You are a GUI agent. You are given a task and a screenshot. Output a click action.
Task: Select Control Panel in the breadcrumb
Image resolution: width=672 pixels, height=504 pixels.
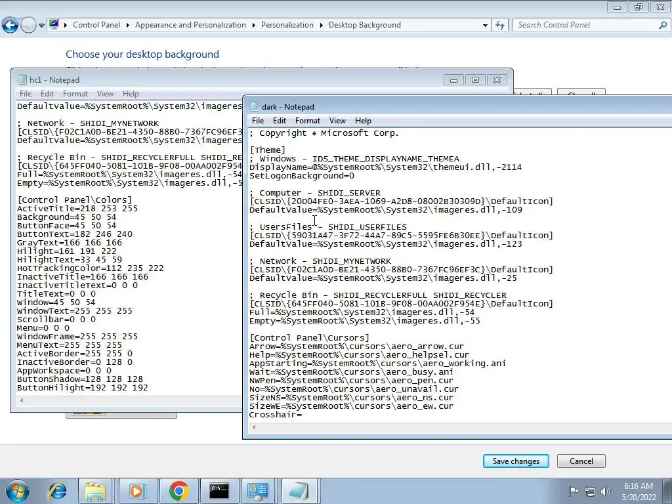pos(96,25)
